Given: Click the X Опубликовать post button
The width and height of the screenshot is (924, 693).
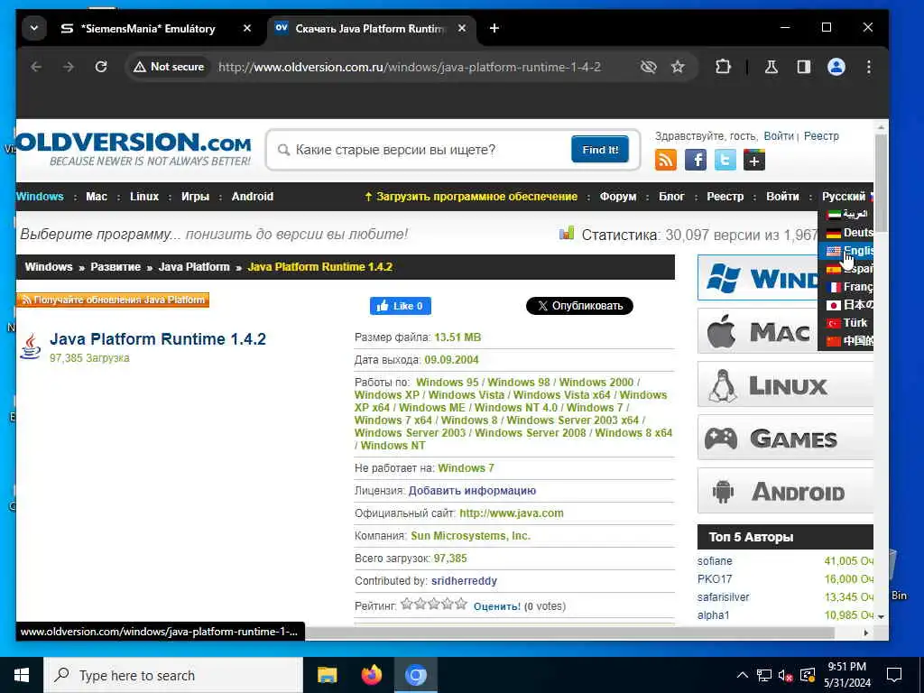Looking at the screenshot, I should pos(579,306).
